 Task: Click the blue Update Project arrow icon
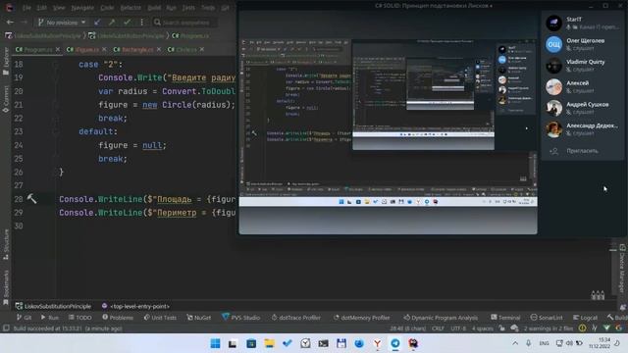[97, 22]
